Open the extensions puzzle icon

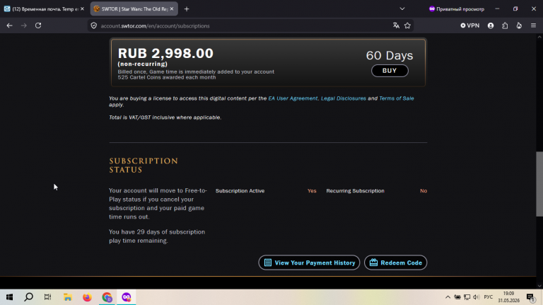tap(505, 25)
